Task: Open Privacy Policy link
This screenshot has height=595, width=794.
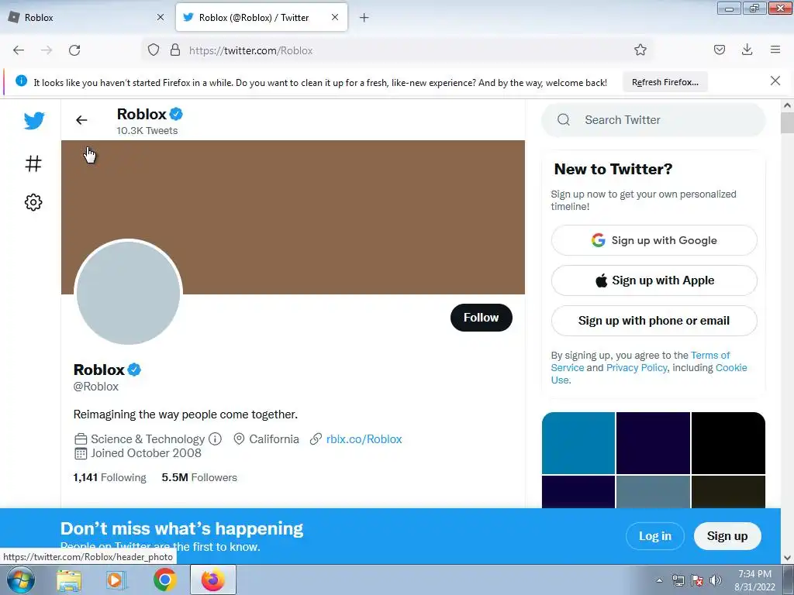Action: (637, 368)
